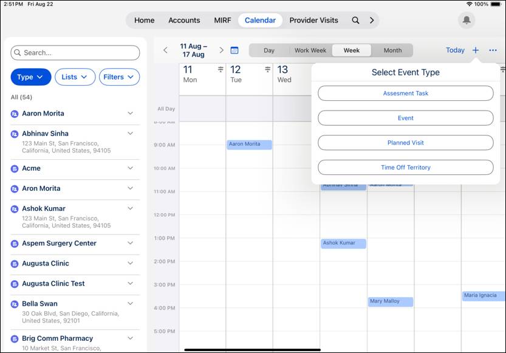The image size is (506, 353).
Task: Select the Calendar tab
Action: coord(260,20)
